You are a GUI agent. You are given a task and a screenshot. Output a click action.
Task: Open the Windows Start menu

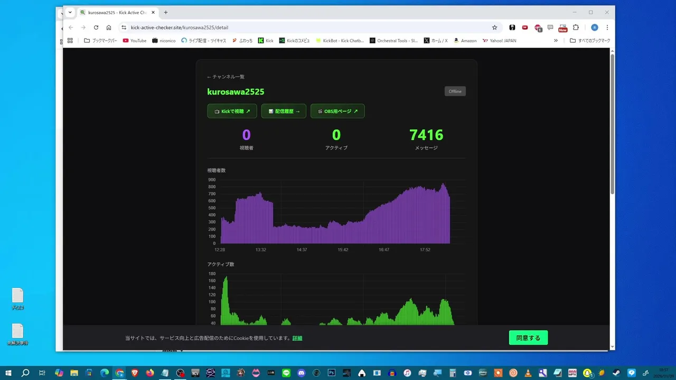pyautogui.click(x=8, y=373)
